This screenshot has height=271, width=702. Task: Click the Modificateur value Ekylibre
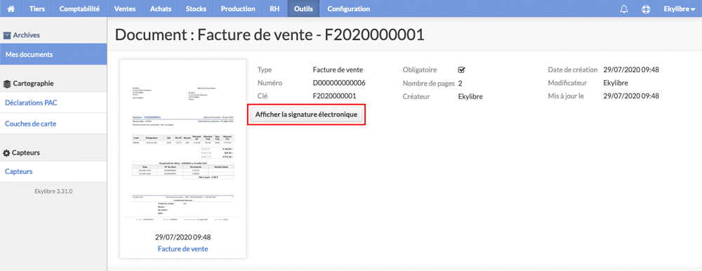pyautogui.click(x=616, y=83)
